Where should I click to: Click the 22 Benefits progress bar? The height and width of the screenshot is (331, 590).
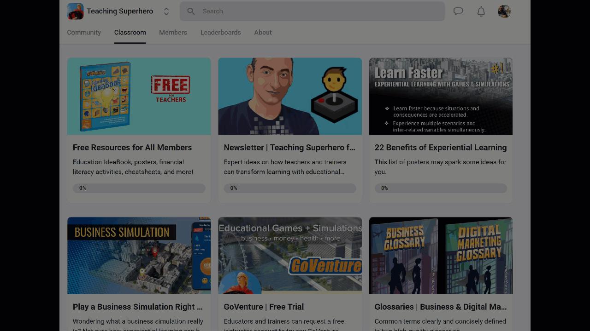(441, 188)
